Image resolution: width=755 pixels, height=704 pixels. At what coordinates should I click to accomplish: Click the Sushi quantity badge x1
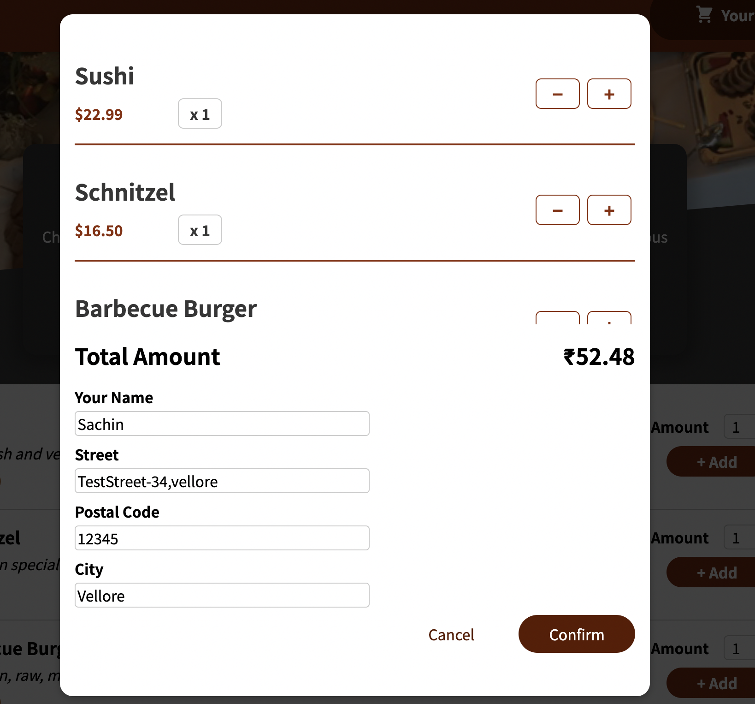coord(200,113)
